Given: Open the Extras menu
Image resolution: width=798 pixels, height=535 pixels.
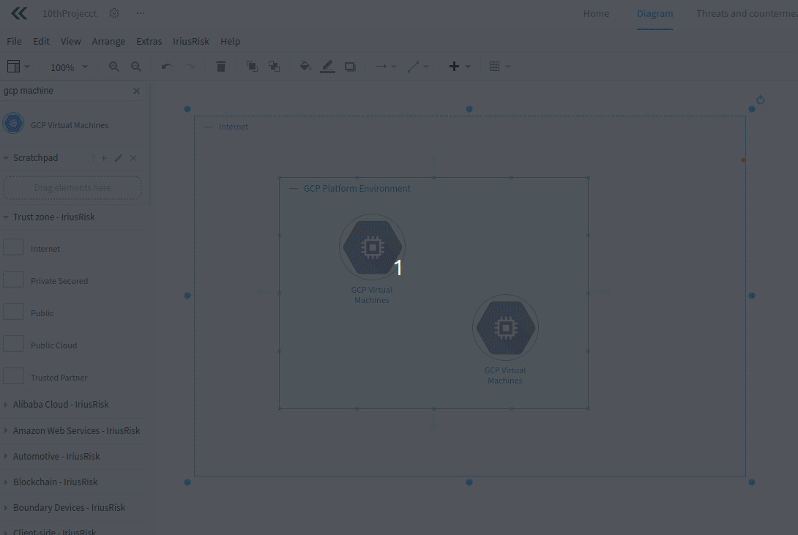Looking at the screenshot, I should pyautogui.click(x=149, y=41).
